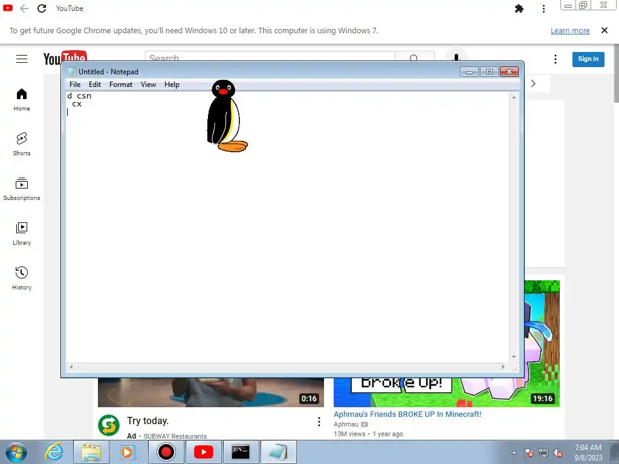Click the Subway channel avatar

tap(109, 425)
